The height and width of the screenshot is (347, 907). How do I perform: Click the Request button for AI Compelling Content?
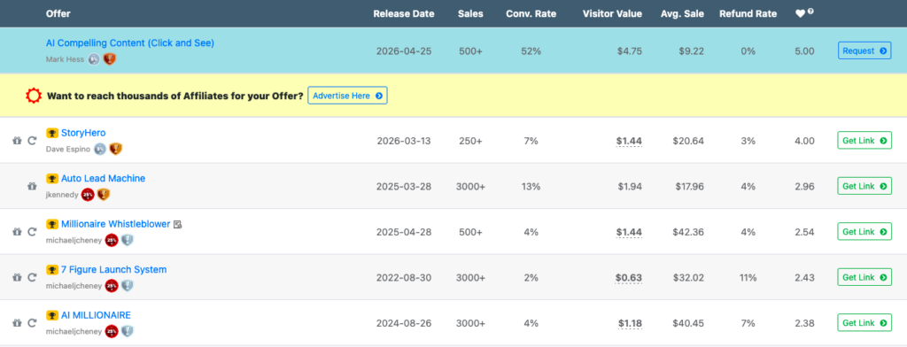[864, 50]
